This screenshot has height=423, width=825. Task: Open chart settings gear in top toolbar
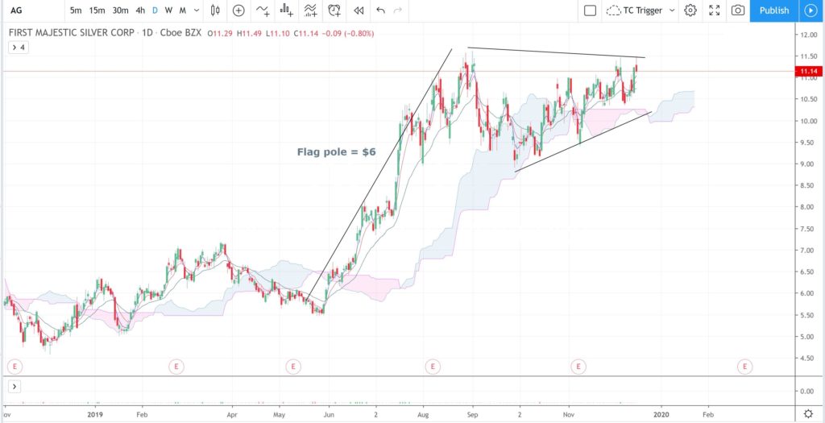point(690,10)
